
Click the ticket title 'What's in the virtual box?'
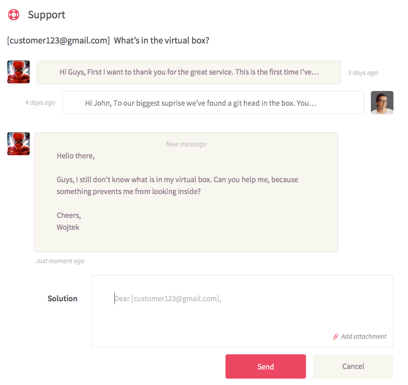point(161,41)
